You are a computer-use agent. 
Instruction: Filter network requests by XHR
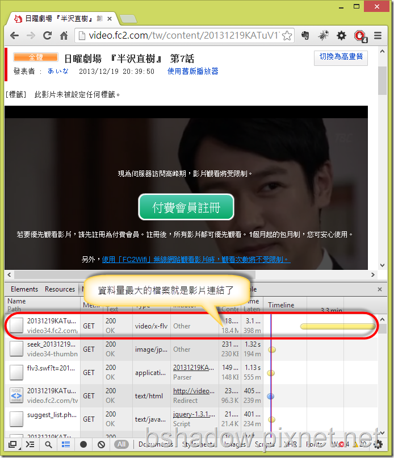(x=291, y=444)
